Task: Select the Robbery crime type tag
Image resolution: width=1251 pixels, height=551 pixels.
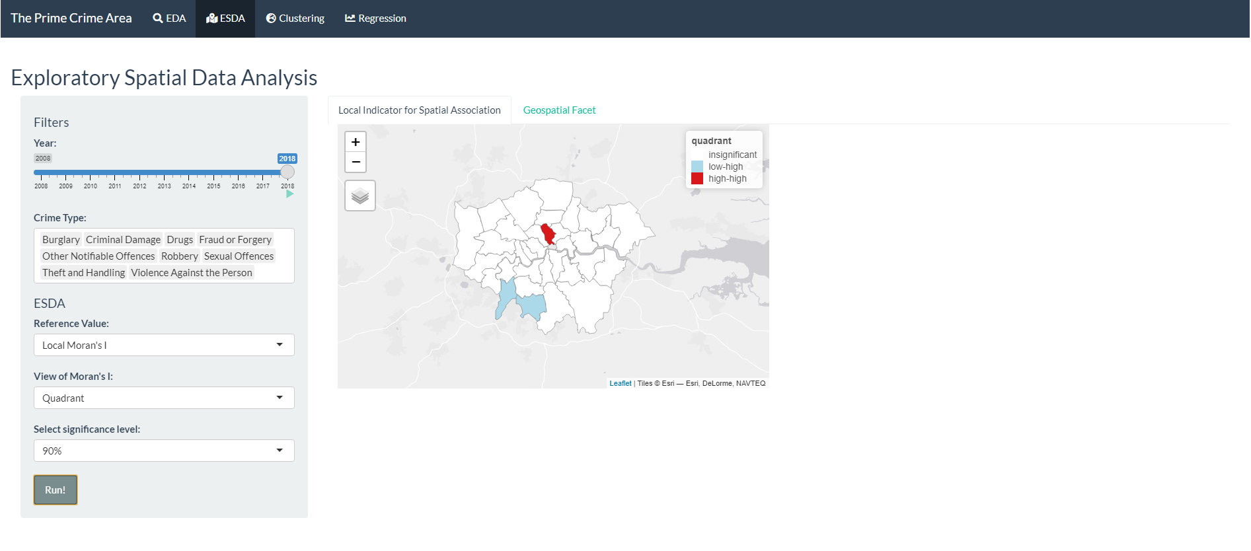Action: click(x=179, y=256)
